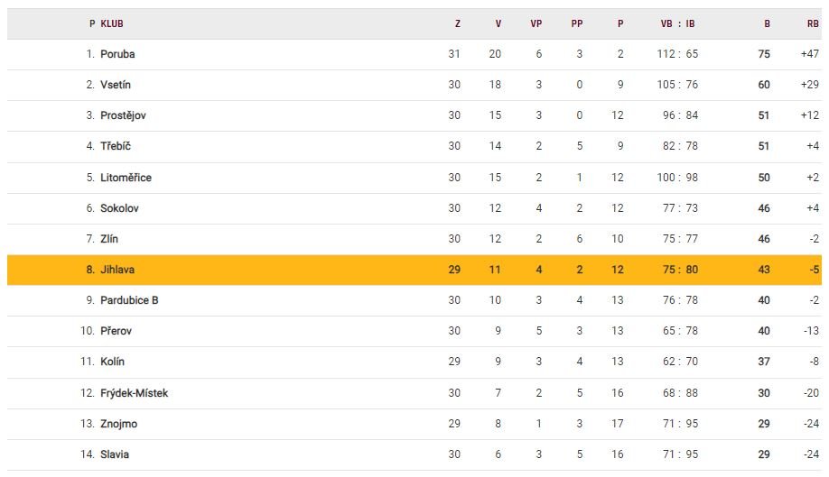Image resolution: width=829 pixels, height=477 pixels.
Task: Click Slavia in the last row
Action: 115,454
